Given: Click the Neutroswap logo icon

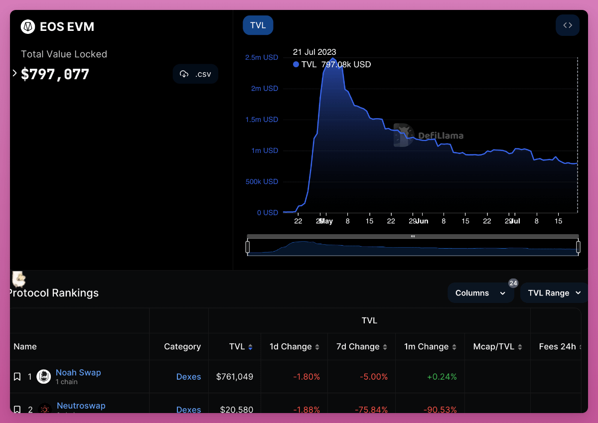Looking at the screenshot, I should point(45,409).
